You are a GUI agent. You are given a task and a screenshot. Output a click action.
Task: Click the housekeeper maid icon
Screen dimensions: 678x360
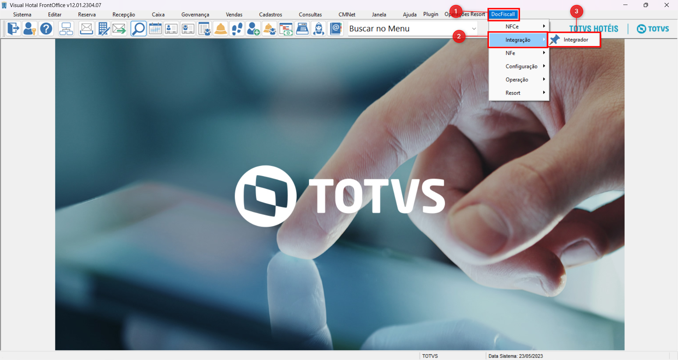(319, 29)
